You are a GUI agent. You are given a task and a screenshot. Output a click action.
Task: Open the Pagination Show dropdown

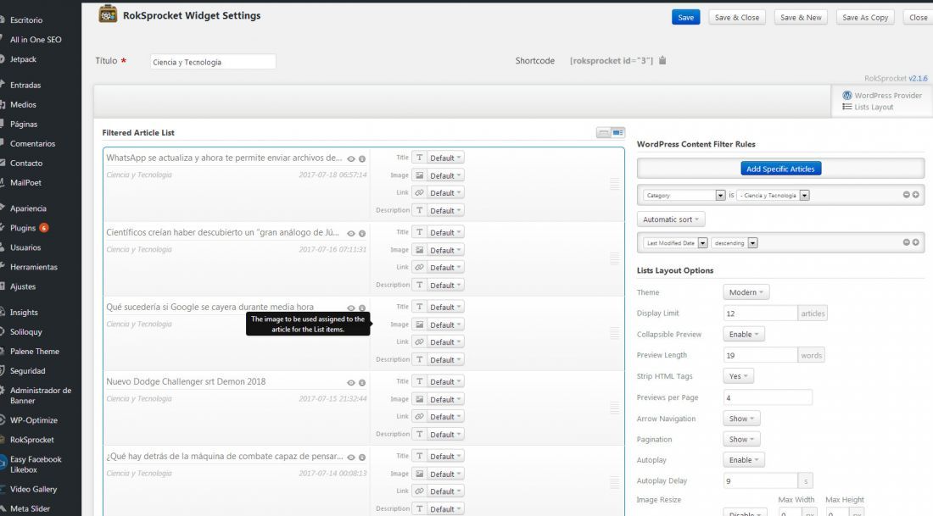[741, 439]
